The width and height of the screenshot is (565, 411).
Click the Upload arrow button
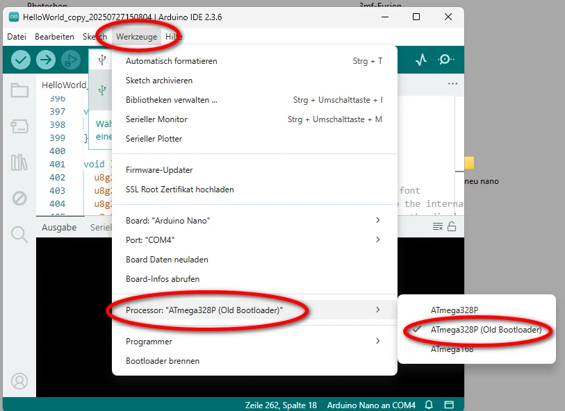46,60
